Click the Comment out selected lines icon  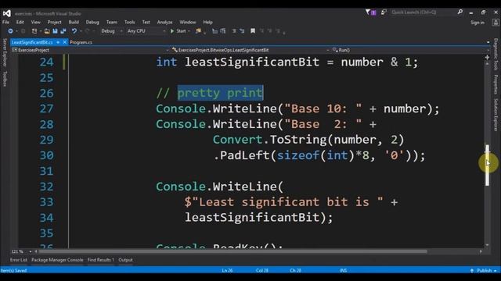[234, 31]
